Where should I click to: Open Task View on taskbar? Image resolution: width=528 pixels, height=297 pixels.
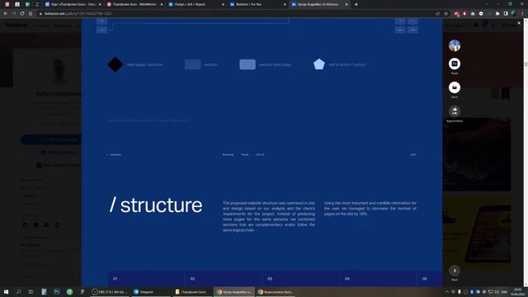coord(31,292)
